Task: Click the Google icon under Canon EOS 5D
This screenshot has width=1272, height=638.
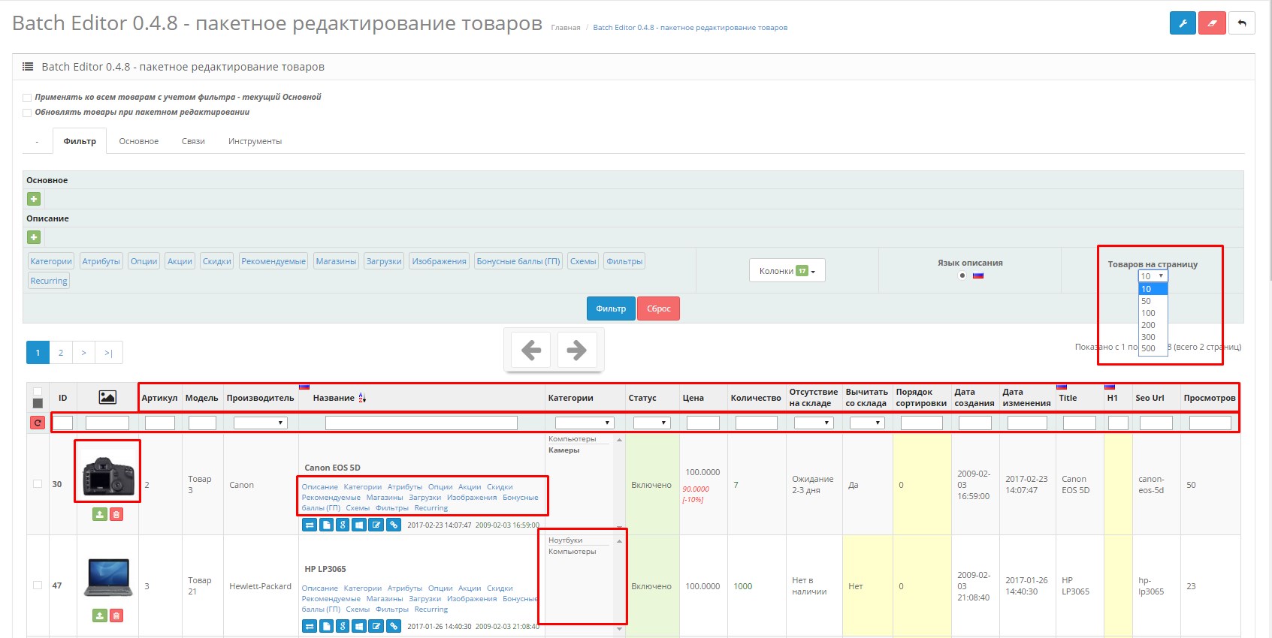Action: 343,525
